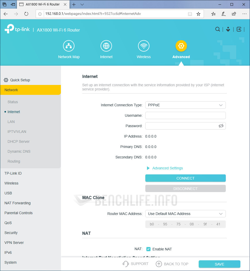
Task: Open the reading view icon
Action: pos(190,14)
